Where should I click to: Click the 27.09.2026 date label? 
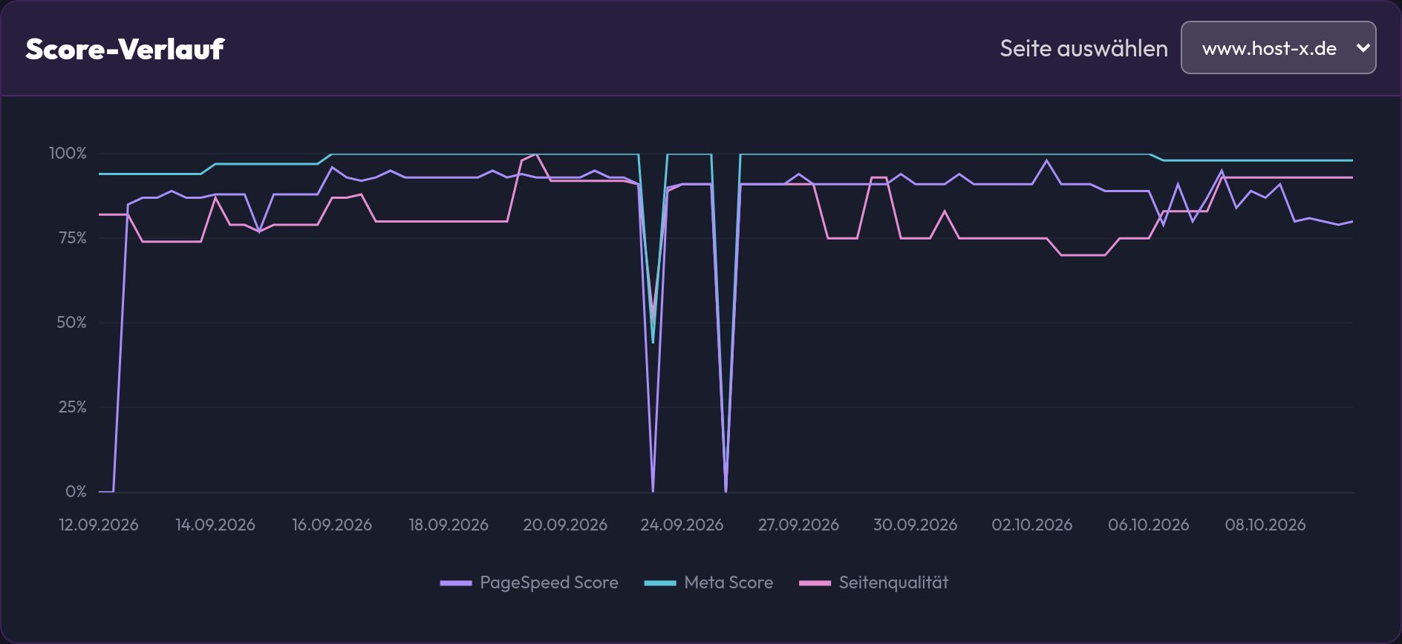click(x=798, y=525)
